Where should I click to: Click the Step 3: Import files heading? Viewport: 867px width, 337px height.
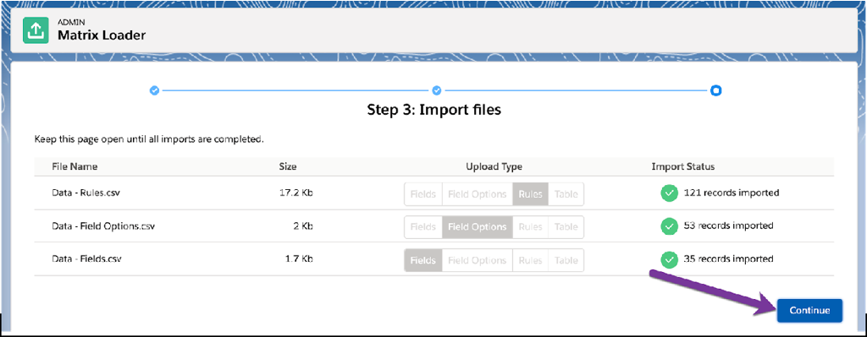point(434,110)
